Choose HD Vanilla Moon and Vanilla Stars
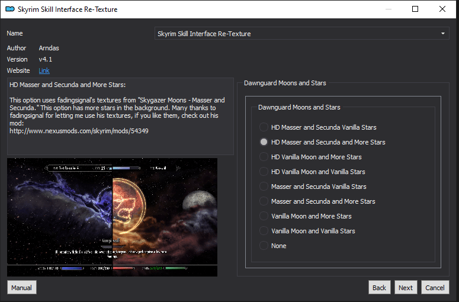 [x=312, y=172]
